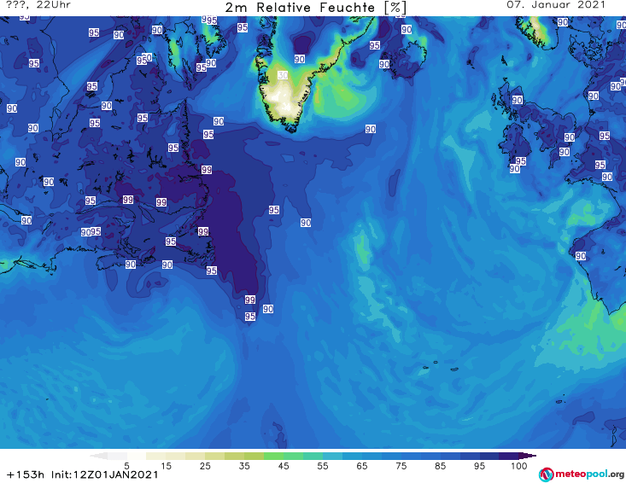The image size is (626, 483).
Task: Click the colorbar tick label '75'
Action: click(401, 466)
